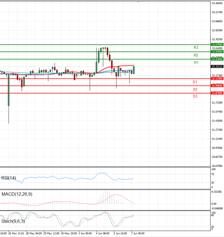Click the 32.67960 resistance price tag
This screenshot has width=224, height=237.
tap(217, 45)
